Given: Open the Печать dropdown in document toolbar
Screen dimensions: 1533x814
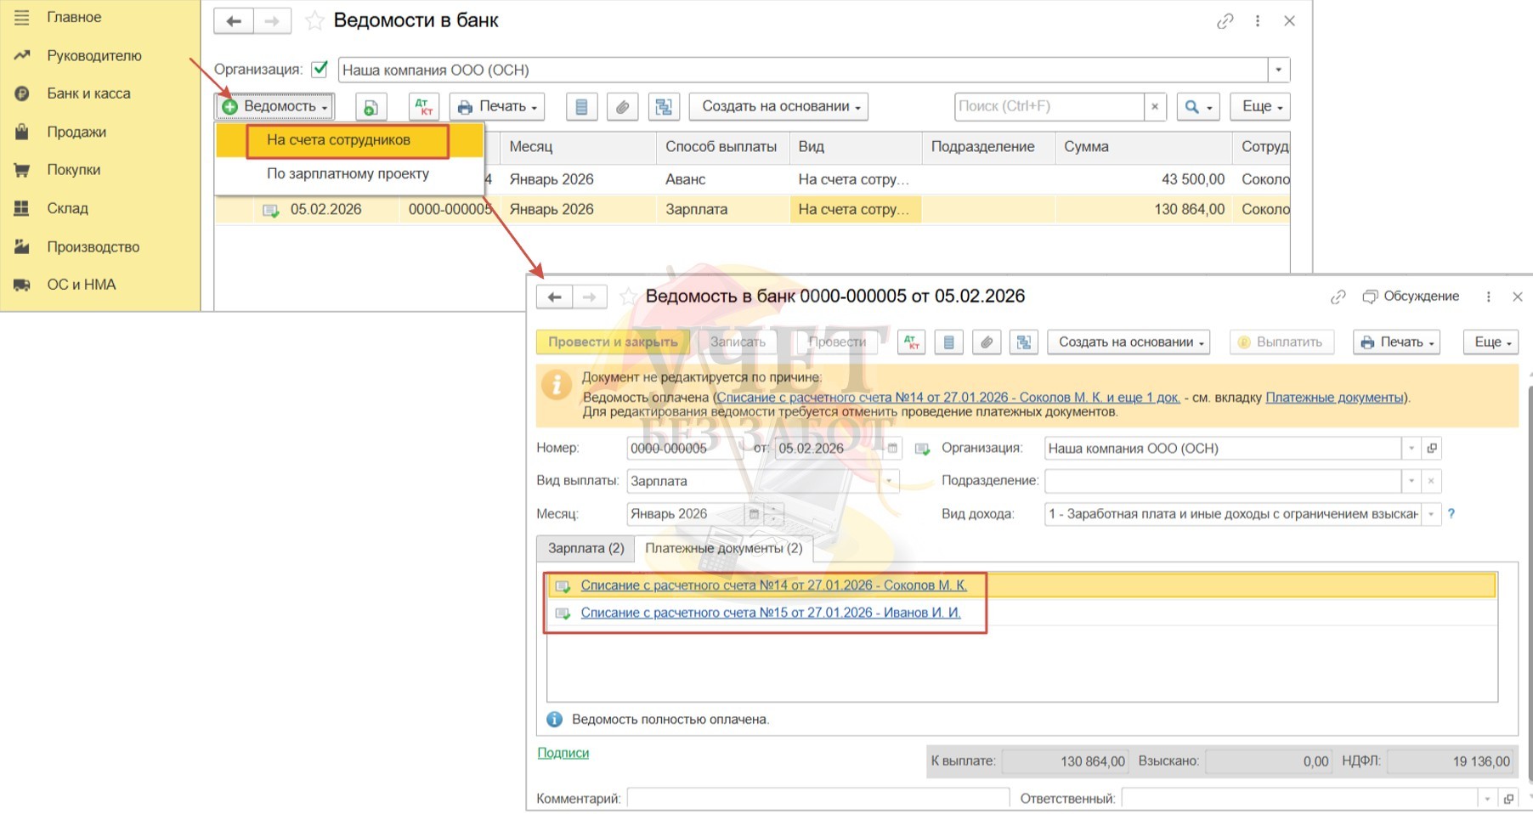Looking at the screenshot, I should (x=1396, y=342).
